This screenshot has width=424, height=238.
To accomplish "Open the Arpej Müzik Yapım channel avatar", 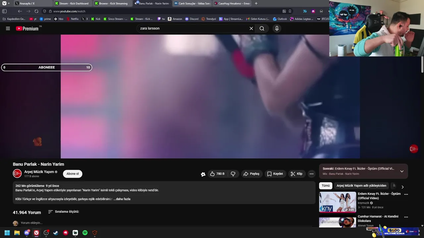I will (x=17, y=174).
